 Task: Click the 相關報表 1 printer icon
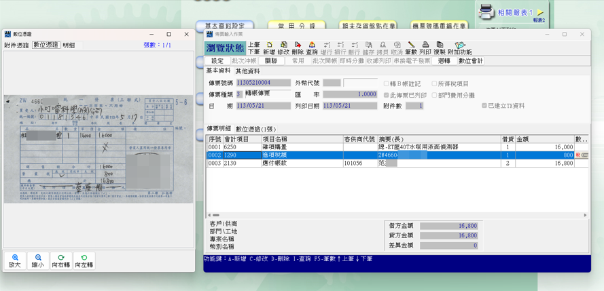[x=486, y=12]
